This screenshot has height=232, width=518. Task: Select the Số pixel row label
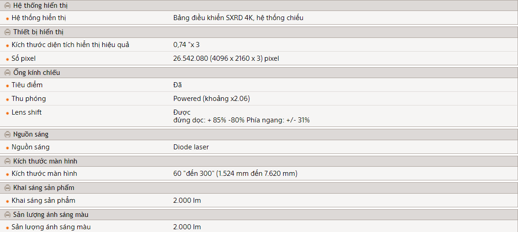(x=24, y=58)
